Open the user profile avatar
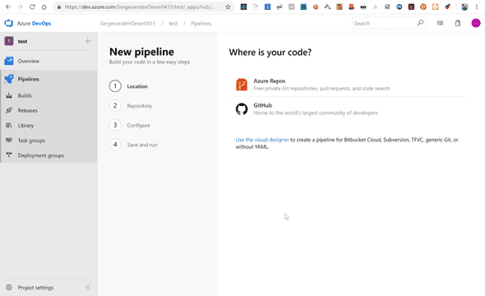The width and height of the screenshot is (485, 296). [x=476, y=23]
